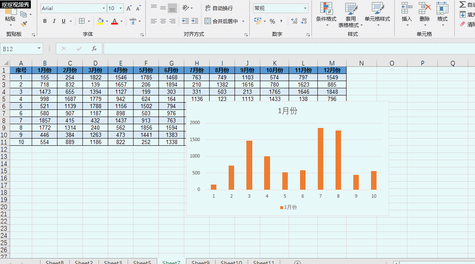Toggle Italic formatting

(54, 21)
